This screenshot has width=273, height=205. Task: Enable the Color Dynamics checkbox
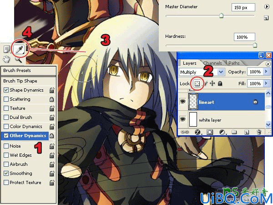point(6,126)
